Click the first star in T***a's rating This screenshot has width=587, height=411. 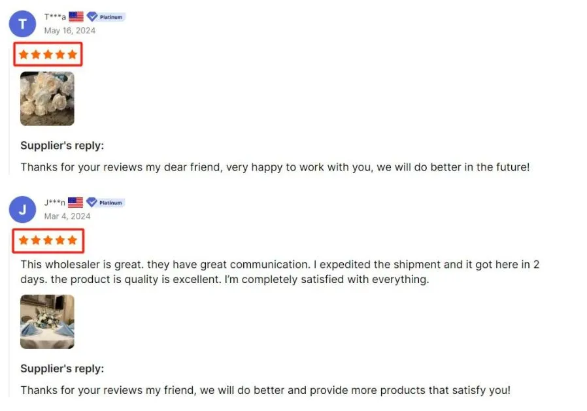point(24,54)
